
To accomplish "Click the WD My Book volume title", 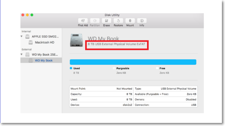I will [103, 38].
